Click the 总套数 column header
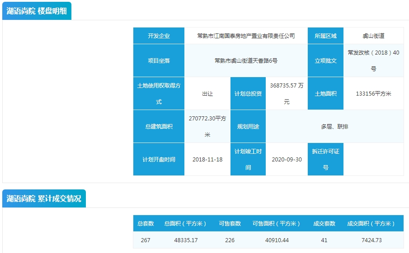 [146, 224]
